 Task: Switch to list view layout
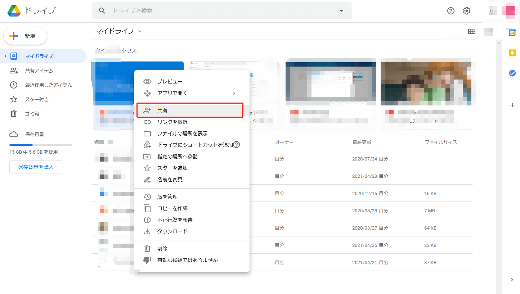click(x=472, y=31)
